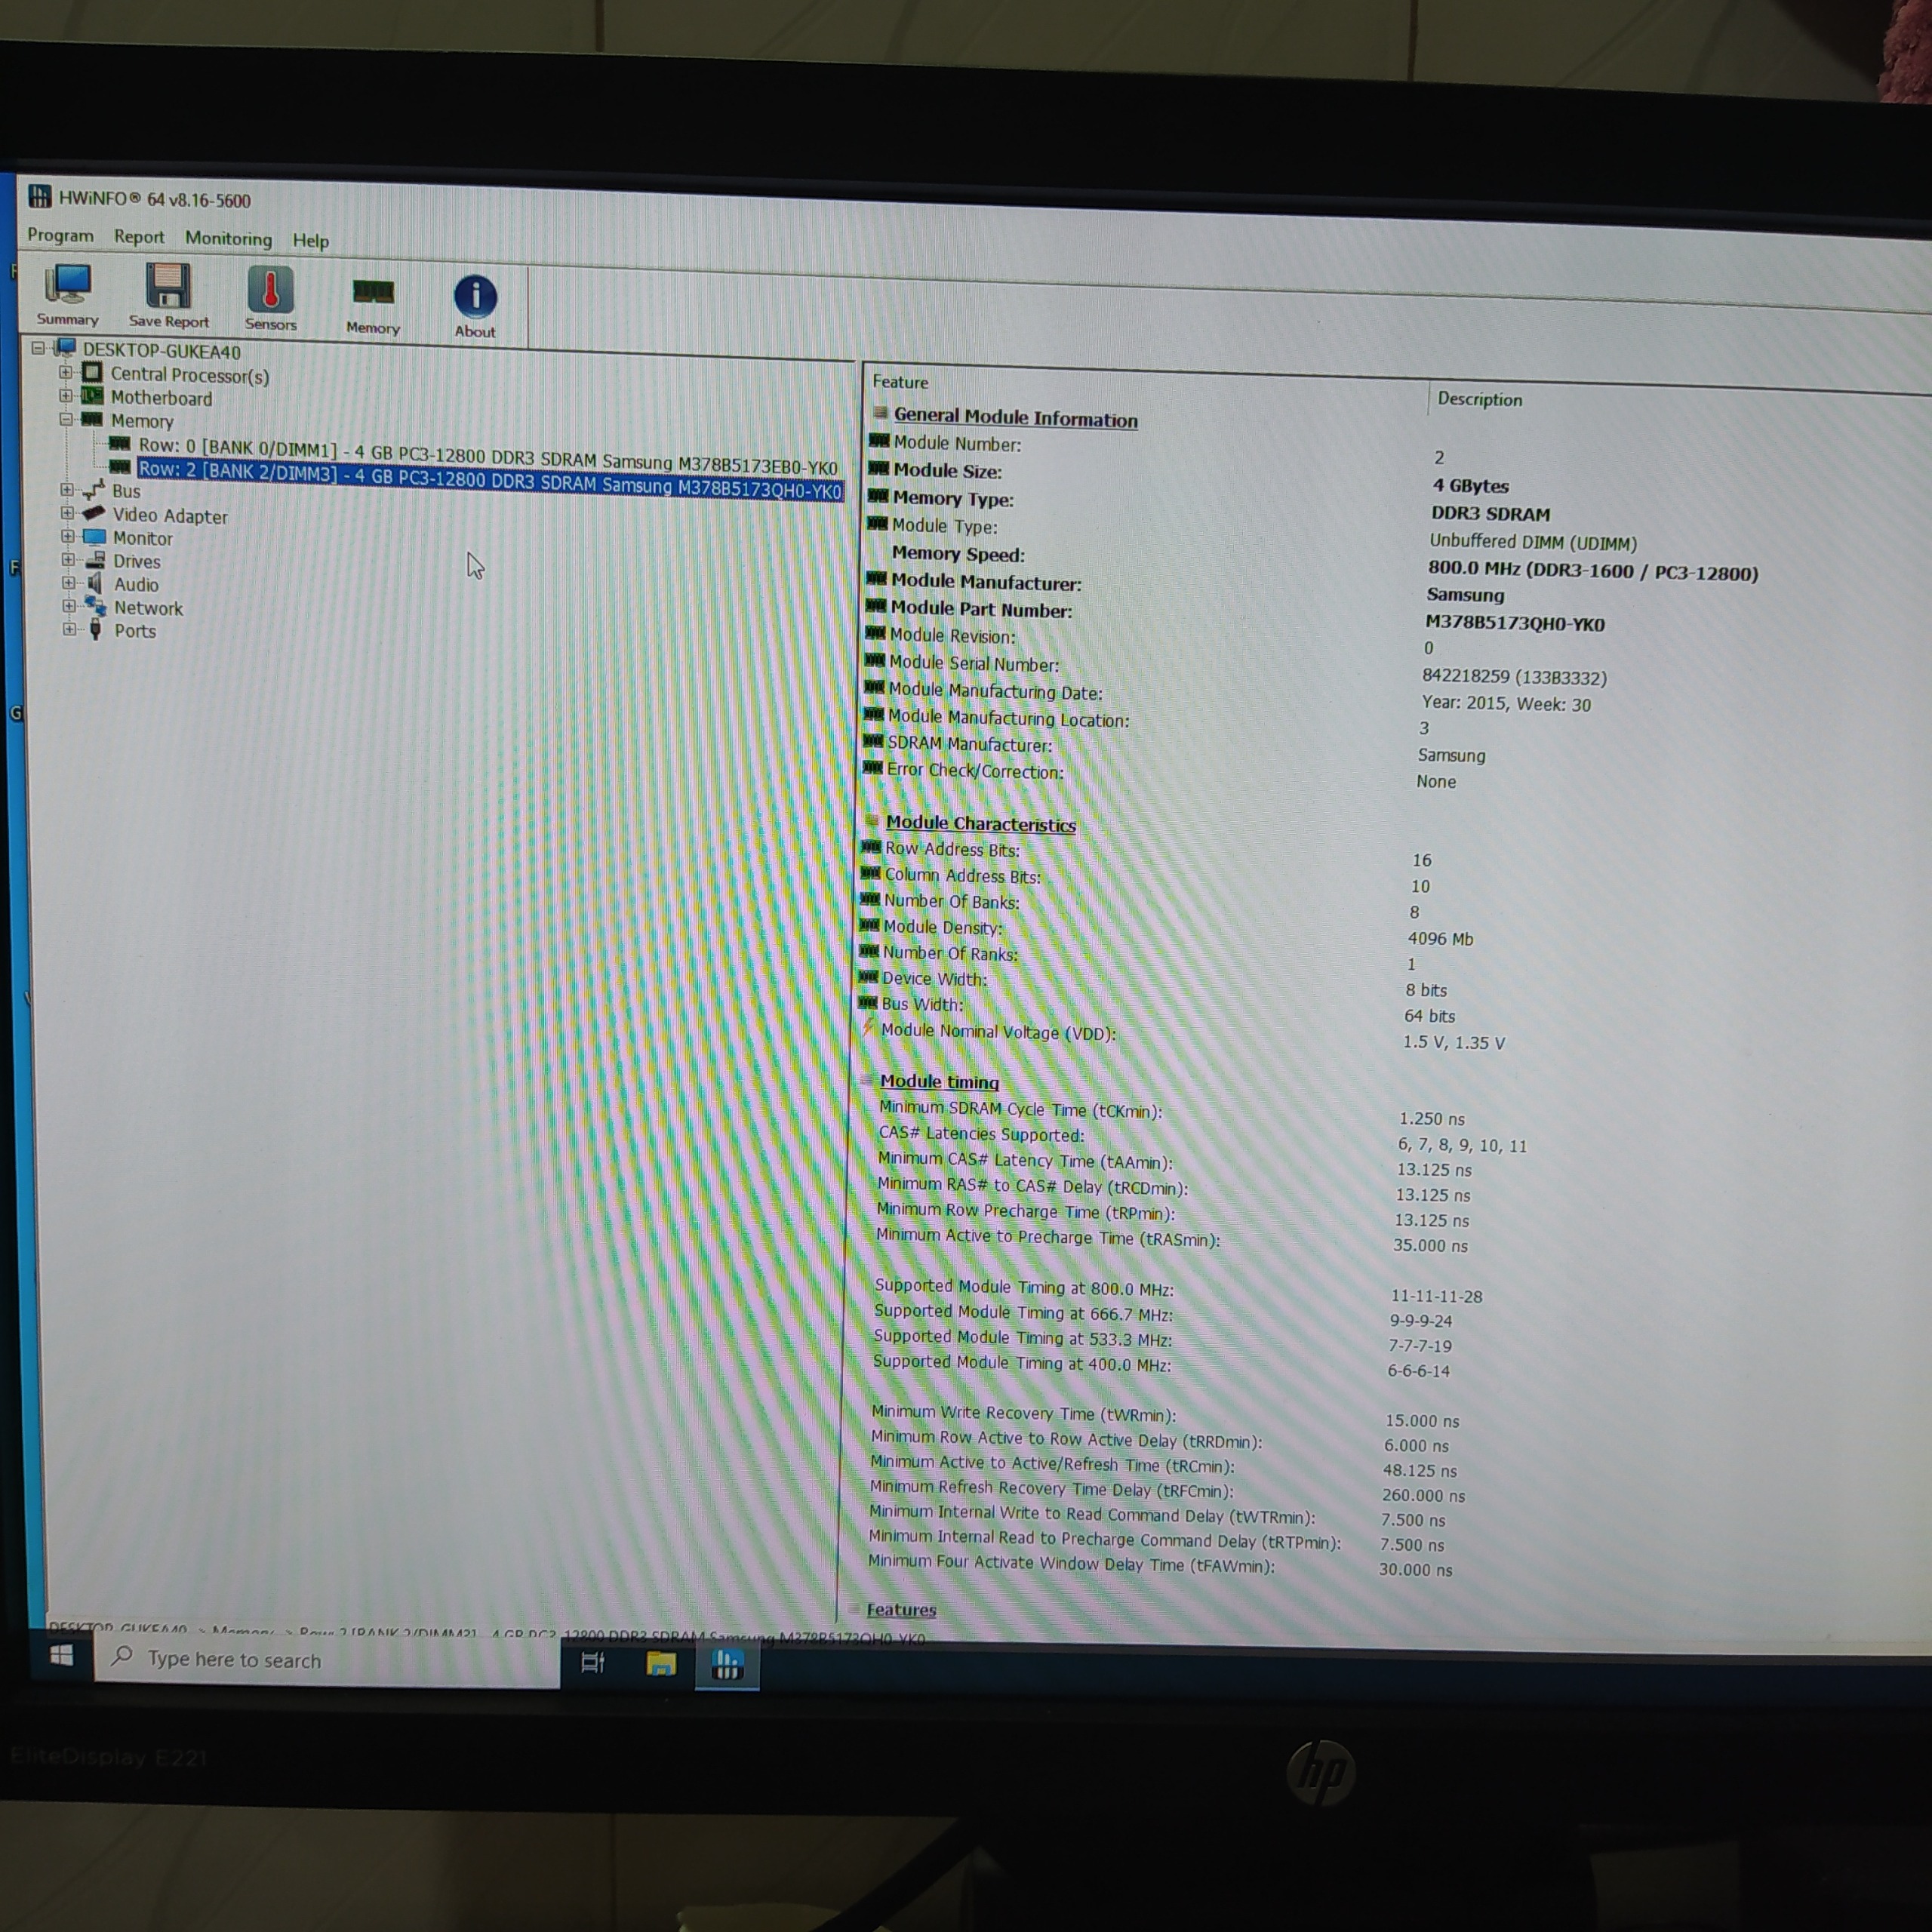1932x1932 pixels.
Task: Select the Memory tree item
Action: (x=141, y=421)
